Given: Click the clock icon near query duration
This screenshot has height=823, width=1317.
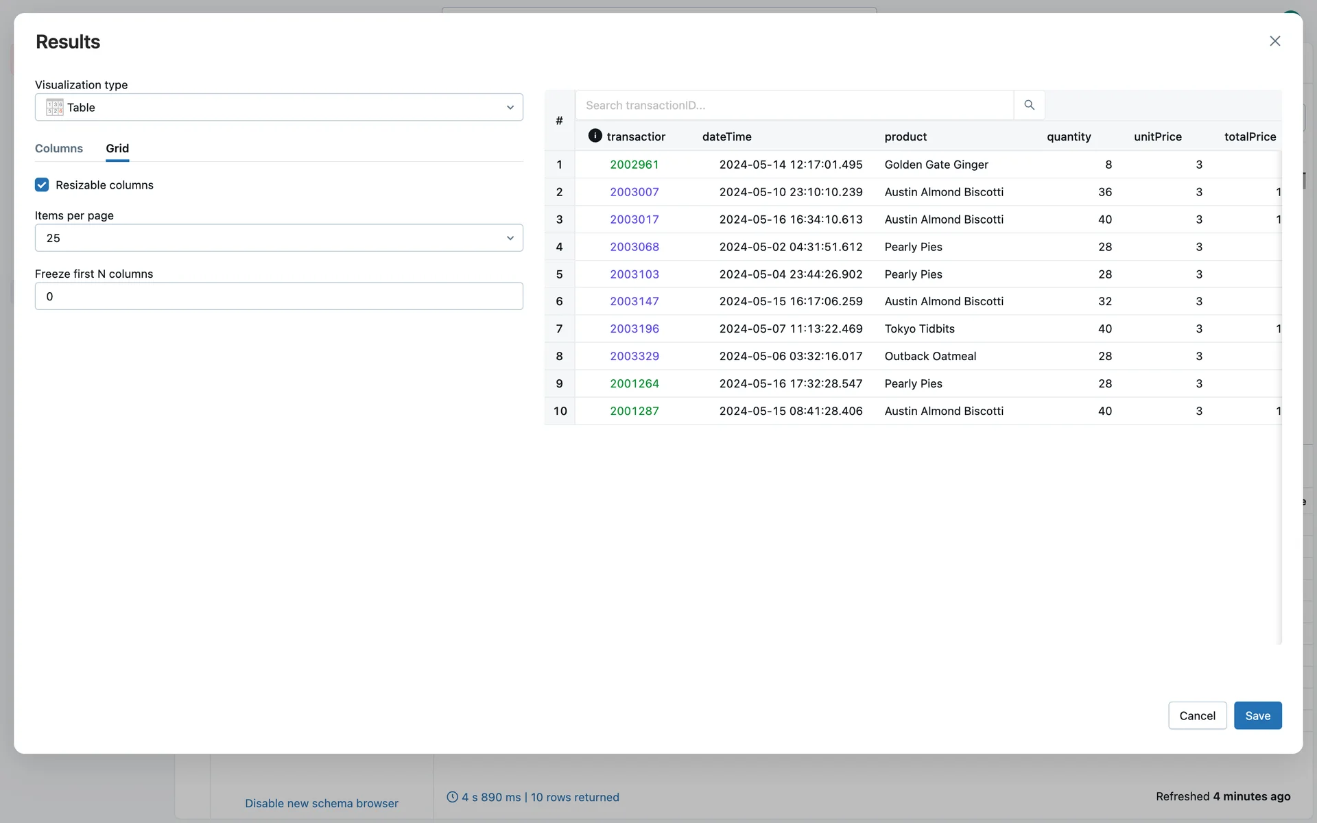Looking at the screenshot, I should [x=452, y=797].
